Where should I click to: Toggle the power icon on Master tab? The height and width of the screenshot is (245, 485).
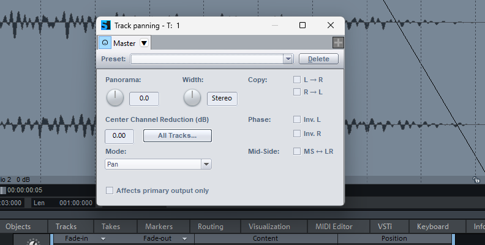[x=105, y=43]
